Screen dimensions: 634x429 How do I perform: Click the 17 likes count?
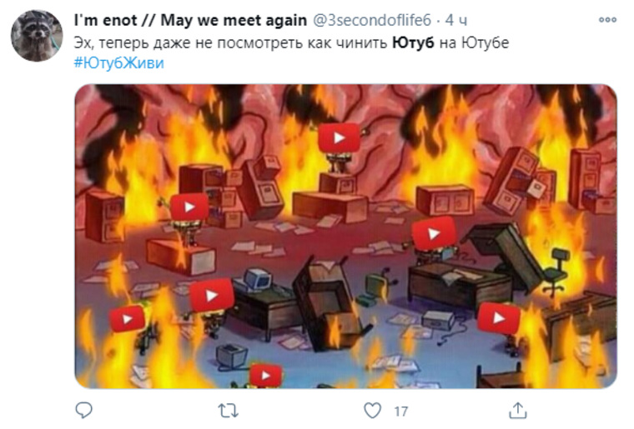click(400, 412)
